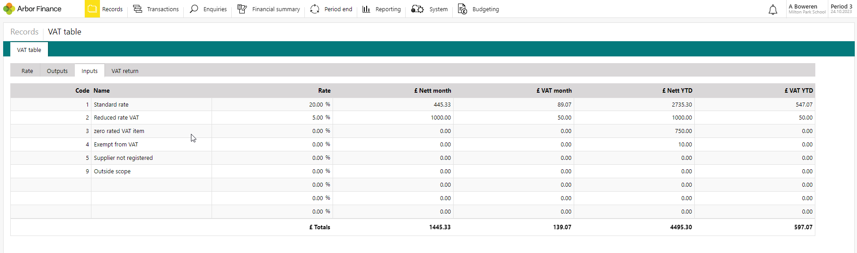
Task: Open the notifications bell
Action: pos(773,9)
